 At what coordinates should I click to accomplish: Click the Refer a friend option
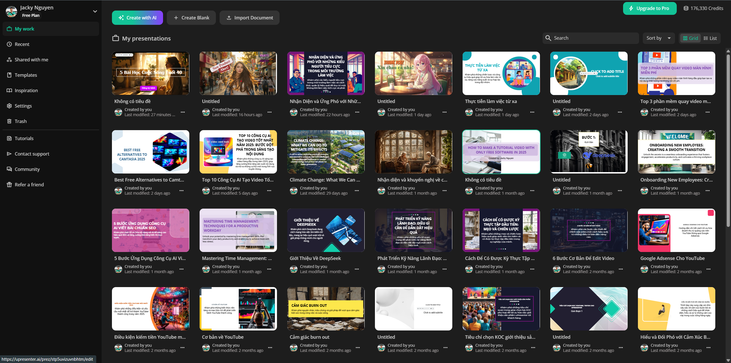29,184
